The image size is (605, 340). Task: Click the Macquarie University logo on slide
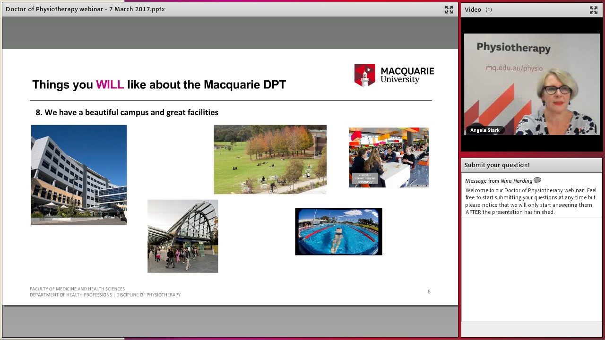click(x=394, y=76)
